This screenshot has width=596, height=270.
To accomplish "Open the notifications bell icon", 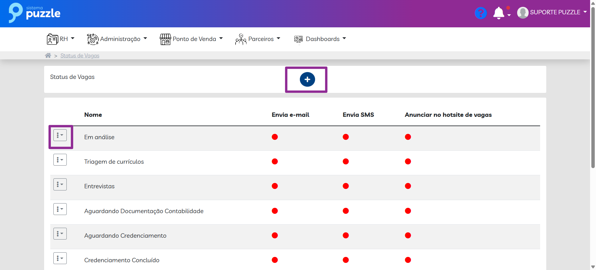I will pyautogui.click(x=499, y=13).
